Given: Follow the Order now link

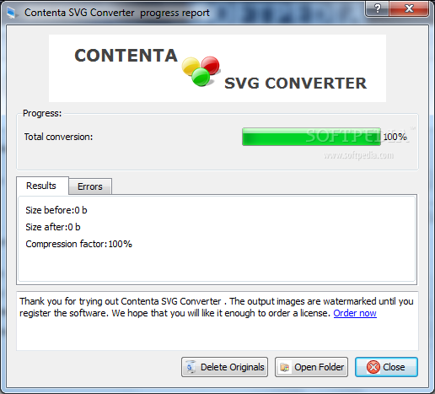Looking at the screenshot, I should pos(355,313).
